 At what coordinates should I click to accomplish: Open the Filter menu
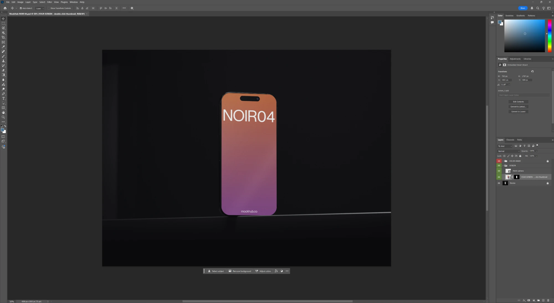coord(50,2)
